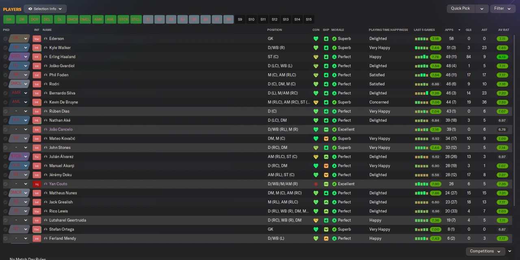Select the AML position slot
Image resolution: width=520 pixels, height=260 pixels.
tap(110, 20)
